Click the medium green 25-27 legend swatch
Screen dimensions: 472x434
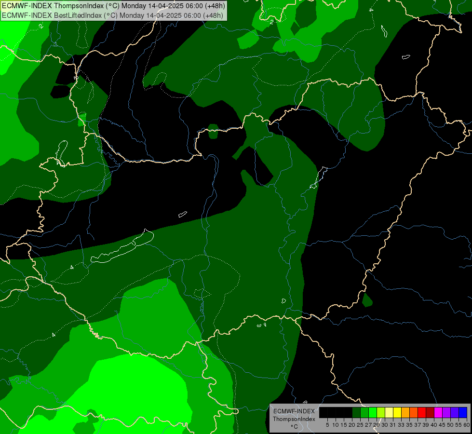[364, 412]
